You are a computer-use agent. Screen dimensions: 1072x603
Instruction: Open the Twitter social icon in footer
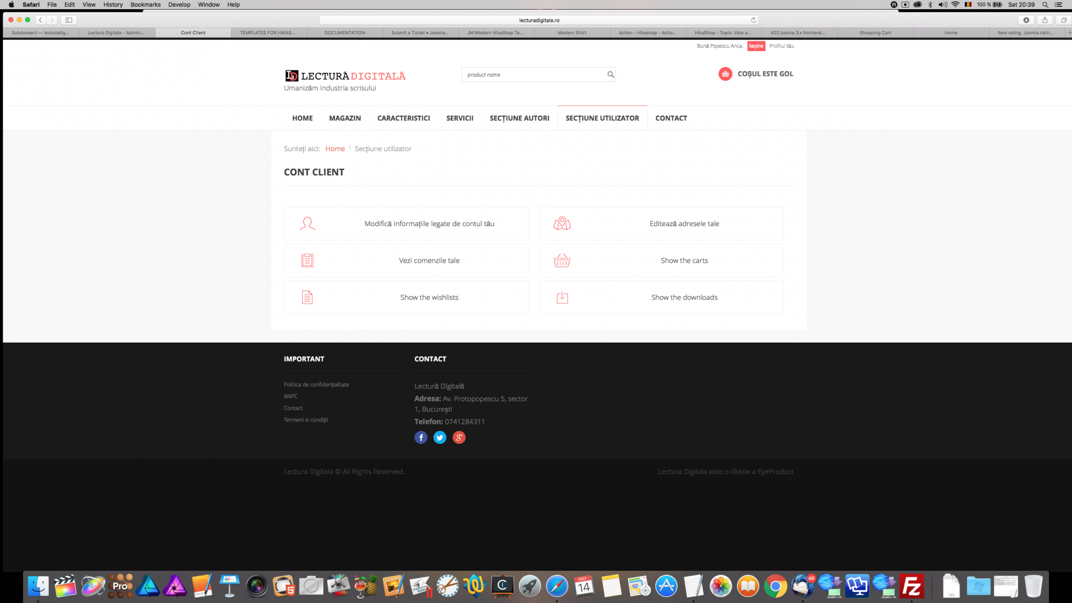tap(440, 438)
